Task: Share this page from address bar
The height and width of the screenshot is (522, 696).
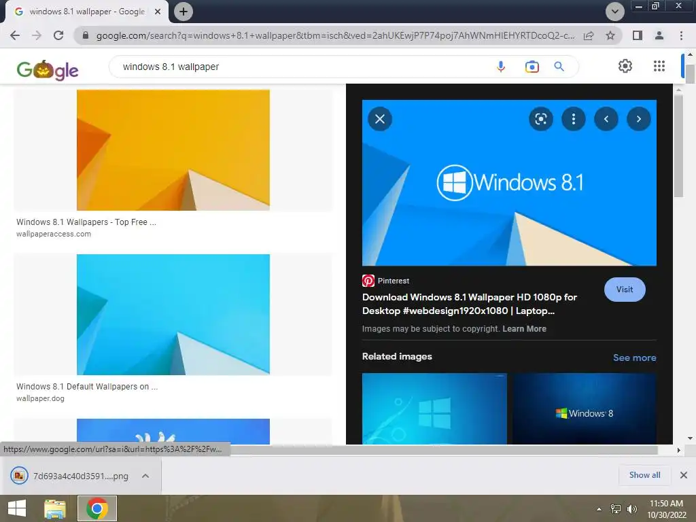Action: click(589, 35)
